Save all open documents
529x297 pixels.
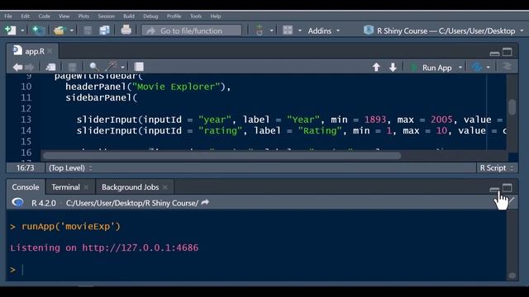coord(105,31)
